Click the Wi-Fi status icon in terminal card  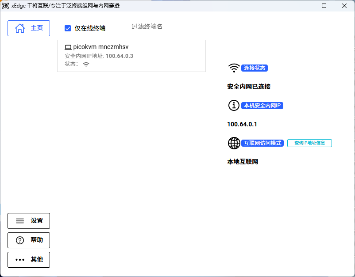tap(86, 64)
